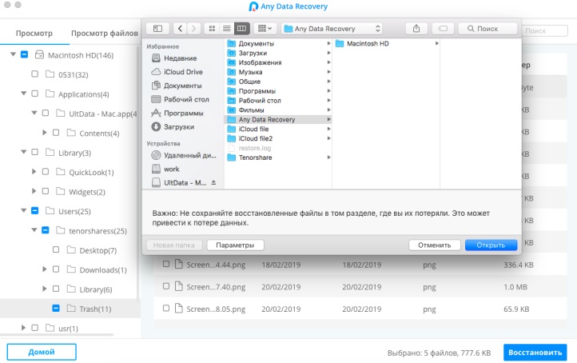The width and height of the screenshot is (577, 363).
Task: Collapse the tenorsharess(25) node
Action: click(34, 230)
